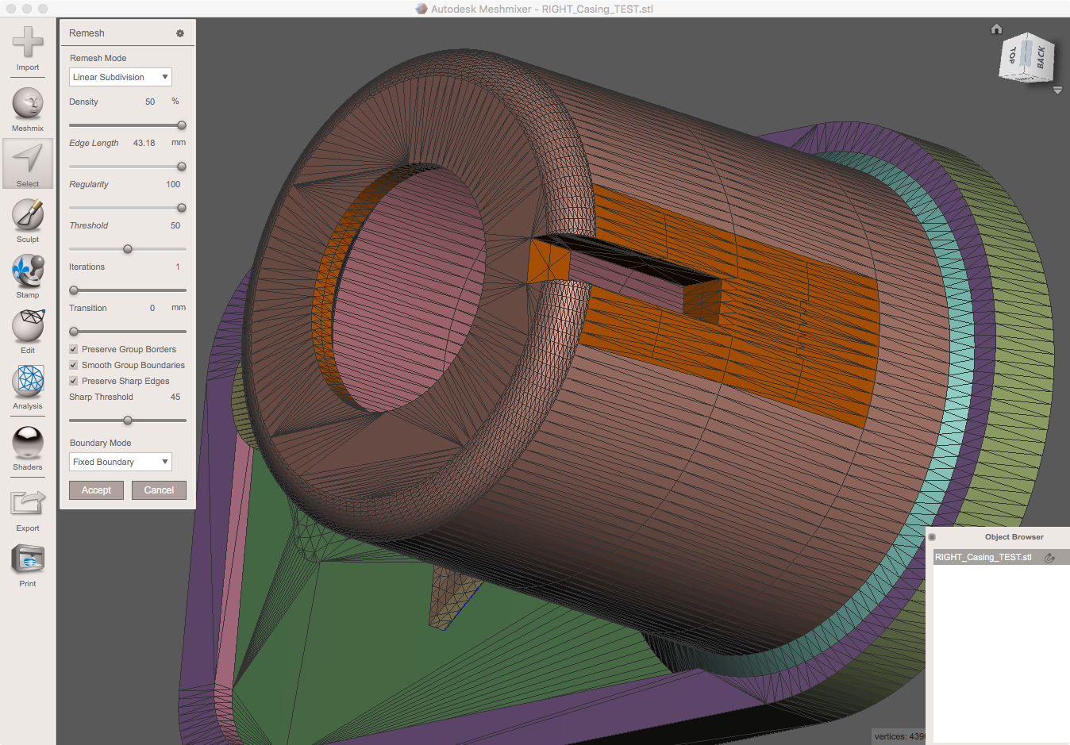This screenshot has height=745, width=1070.
Task: Click the Remesh panel title
Action: [x=87, y=33]
